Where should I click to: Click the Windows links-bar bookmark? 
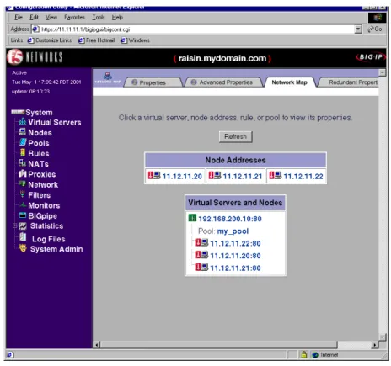point(135,40)
